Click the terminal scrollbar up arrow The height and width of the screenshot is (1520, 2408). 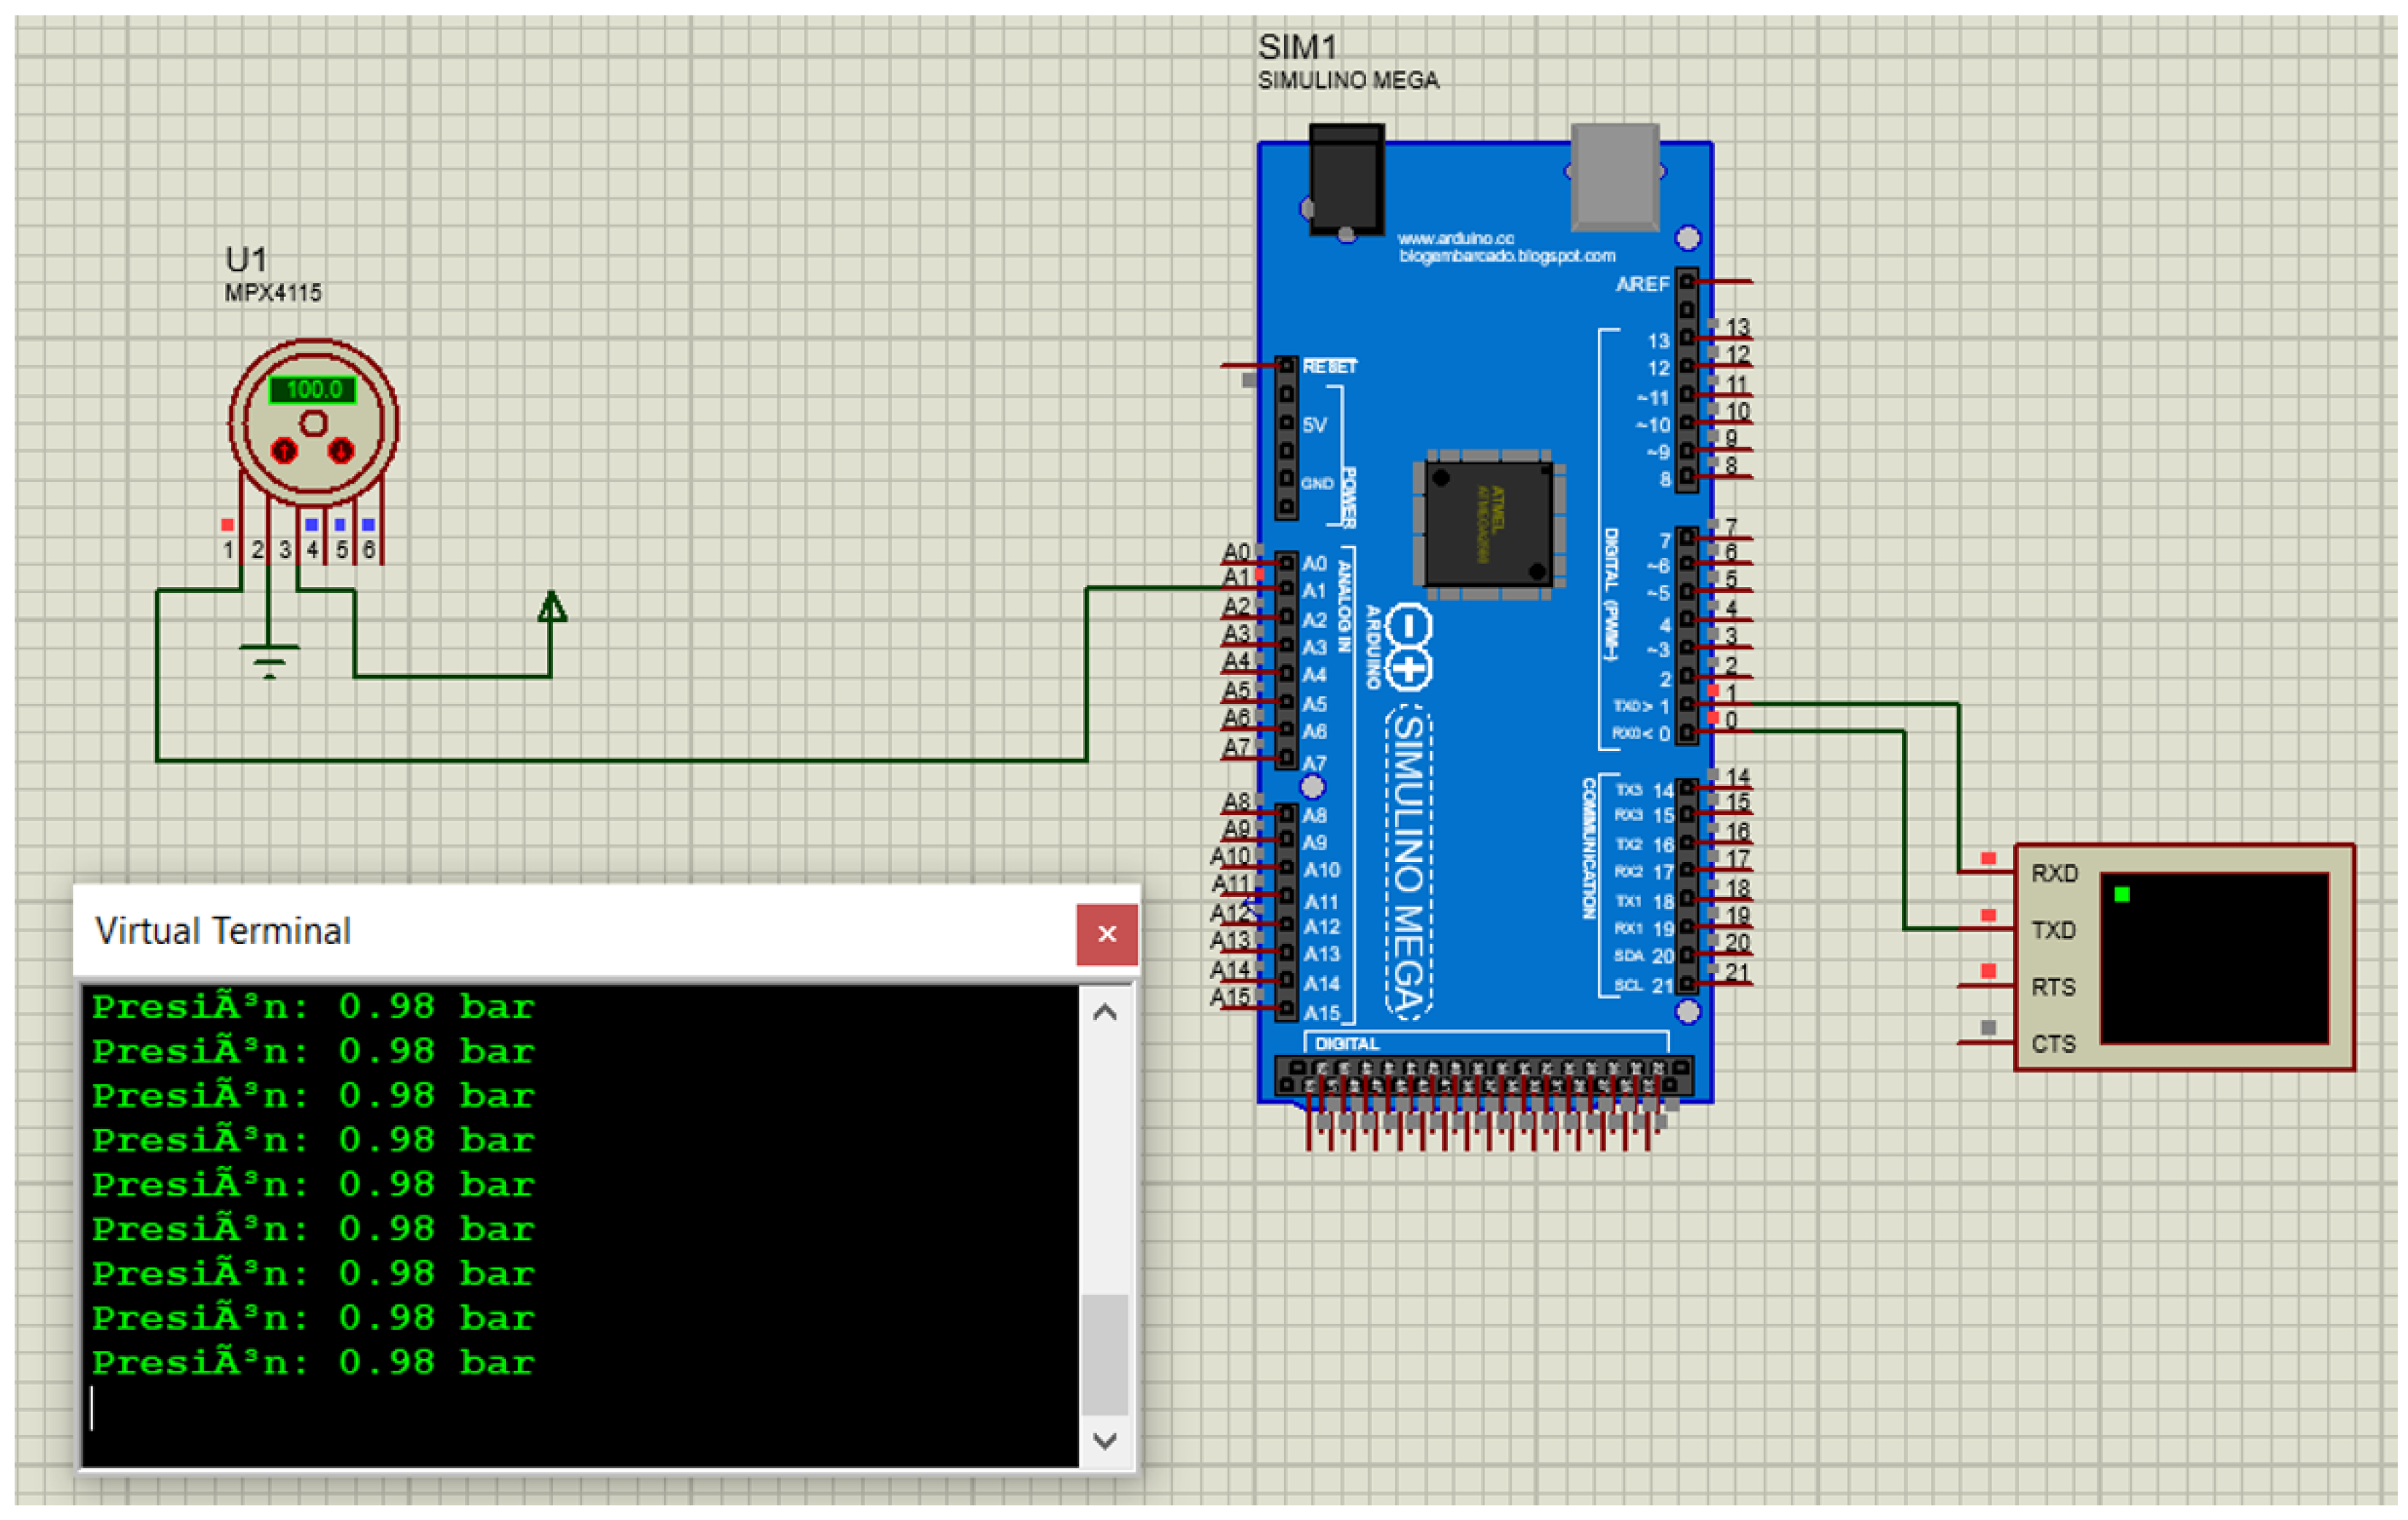(x=1105, y=1013)
